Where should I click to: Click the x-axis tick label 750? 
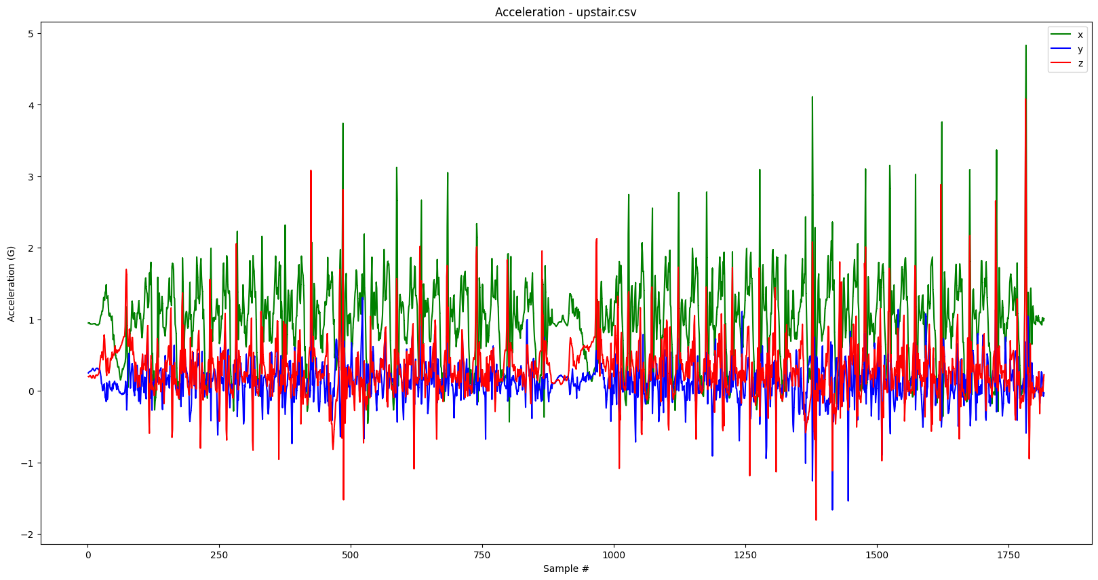coord(482,555)
